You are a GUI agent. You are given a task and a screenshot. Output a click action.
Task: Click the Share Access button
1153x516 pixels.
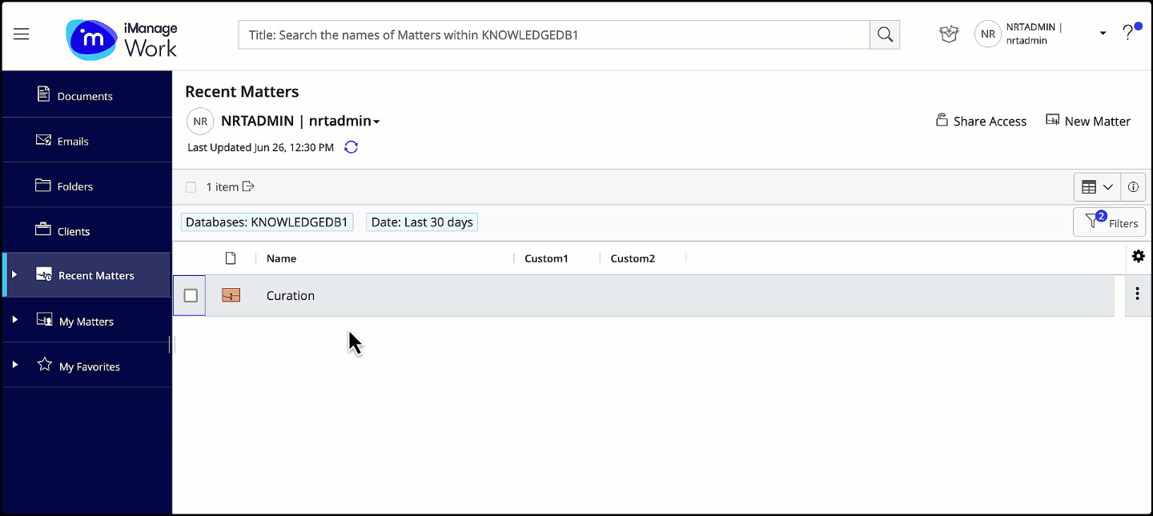(981, 121)
